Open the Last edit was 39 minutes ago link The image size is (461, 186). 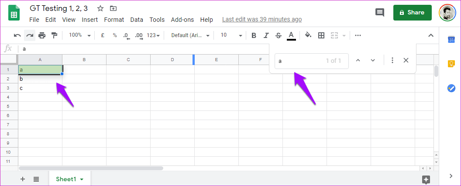tap(262, 19)
